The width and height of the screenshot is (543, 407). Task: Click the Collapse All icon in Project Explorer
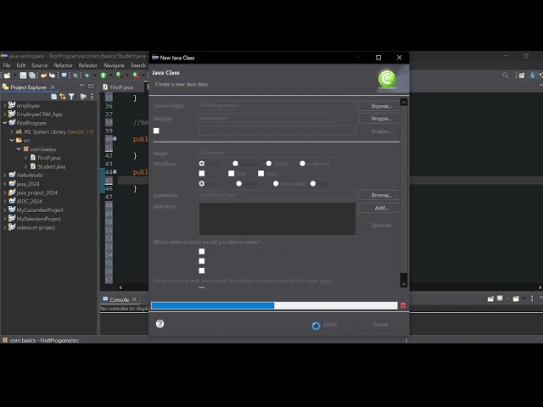point(54,97)
